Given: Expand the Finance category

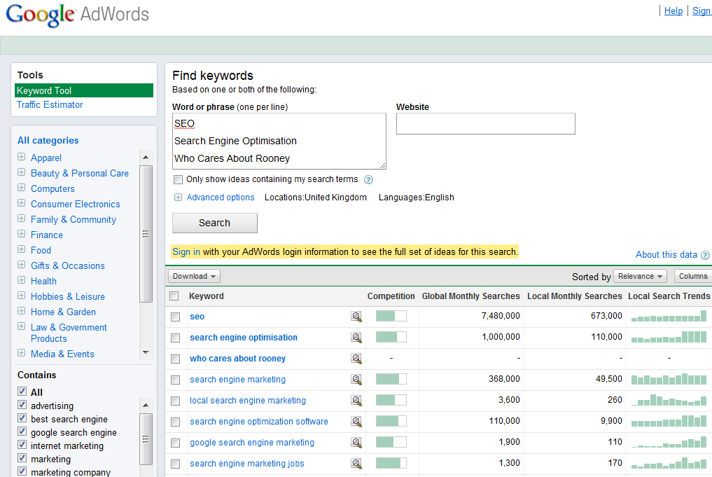Looking at the screenshot, I should pos(21,234).
